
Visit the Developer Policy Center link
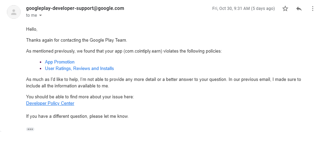(50, 103)
